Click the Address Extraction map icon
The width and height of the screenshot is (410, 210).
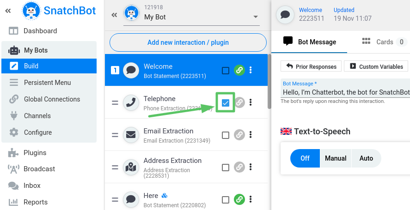pos(131,168)
